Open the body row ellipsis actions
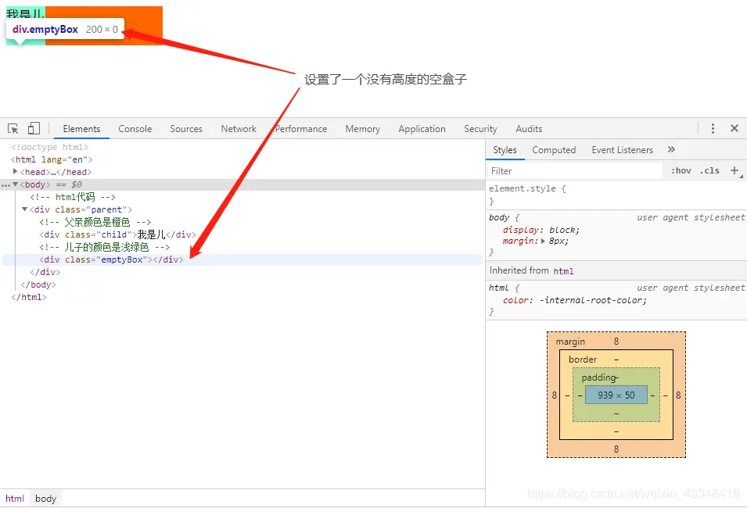This screenshot has width=747, height=508. pos(5,185)
